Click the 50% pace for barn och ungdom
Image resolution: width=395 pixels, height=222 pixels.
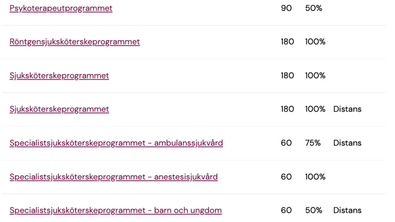pos(314,210)
